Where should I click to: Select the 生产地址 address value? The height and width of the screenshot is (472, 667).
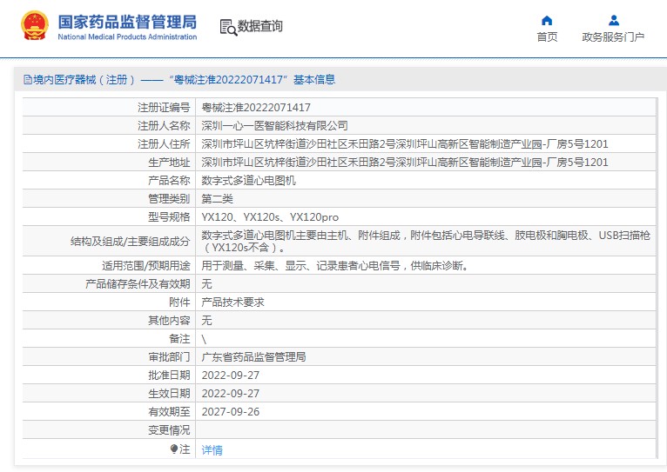(x=405, y=163)
